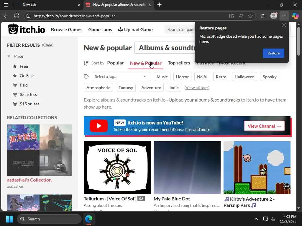Image resolution: width=302 pixels, height=226 pixels.
Task: Open Browse Games menu item
Action: [67, 29]
